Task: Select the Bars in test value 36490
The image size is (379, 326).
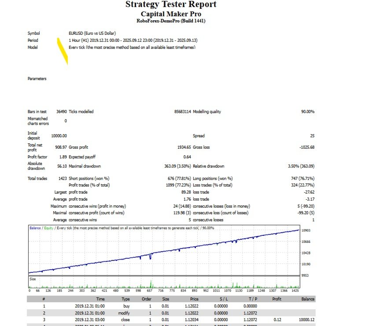Action: pyautogui.click(x=62, y=112)
